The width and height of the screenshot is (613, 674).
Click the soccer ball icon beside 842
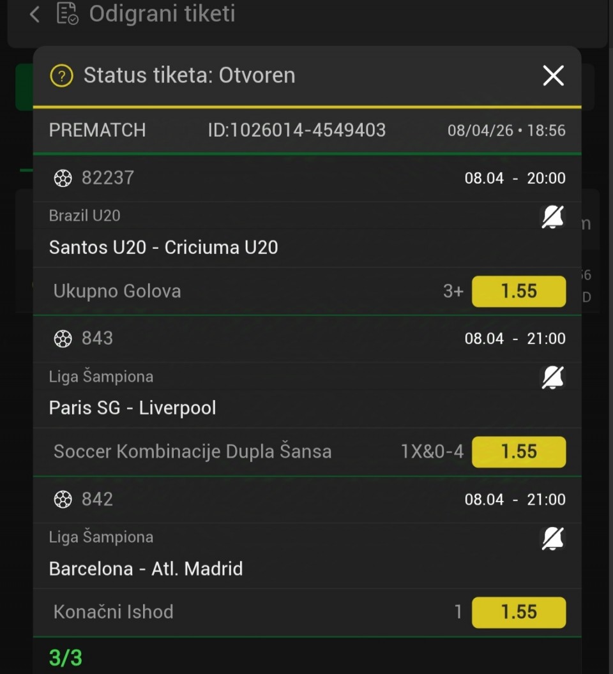[x=63, y=500]
